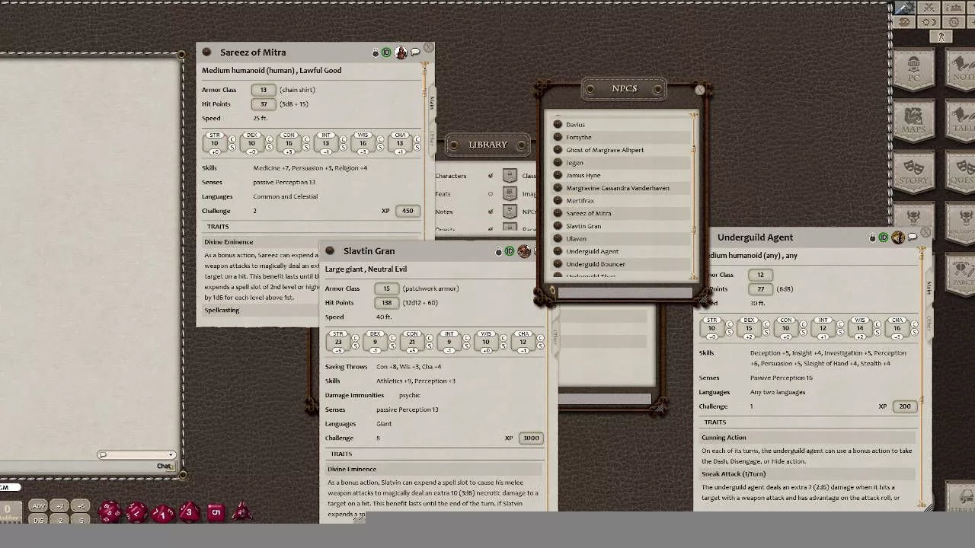Switch to Main tab on Underguild Agent sheet
Image resolution: width=975 pixels, height=548 pixels.
[x=929, y=287]
